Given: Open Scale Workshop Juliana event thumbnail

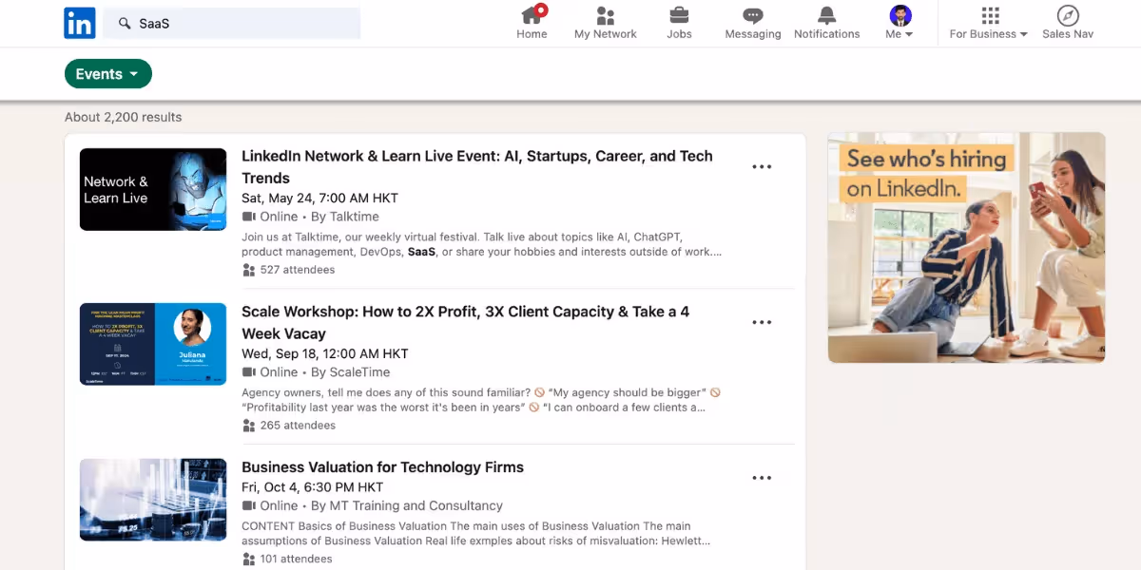Looking at the screenshot, I should click(x=153, y=344).
